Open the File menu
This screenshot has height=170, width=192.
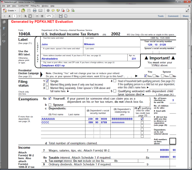click(x=4, y=6)
